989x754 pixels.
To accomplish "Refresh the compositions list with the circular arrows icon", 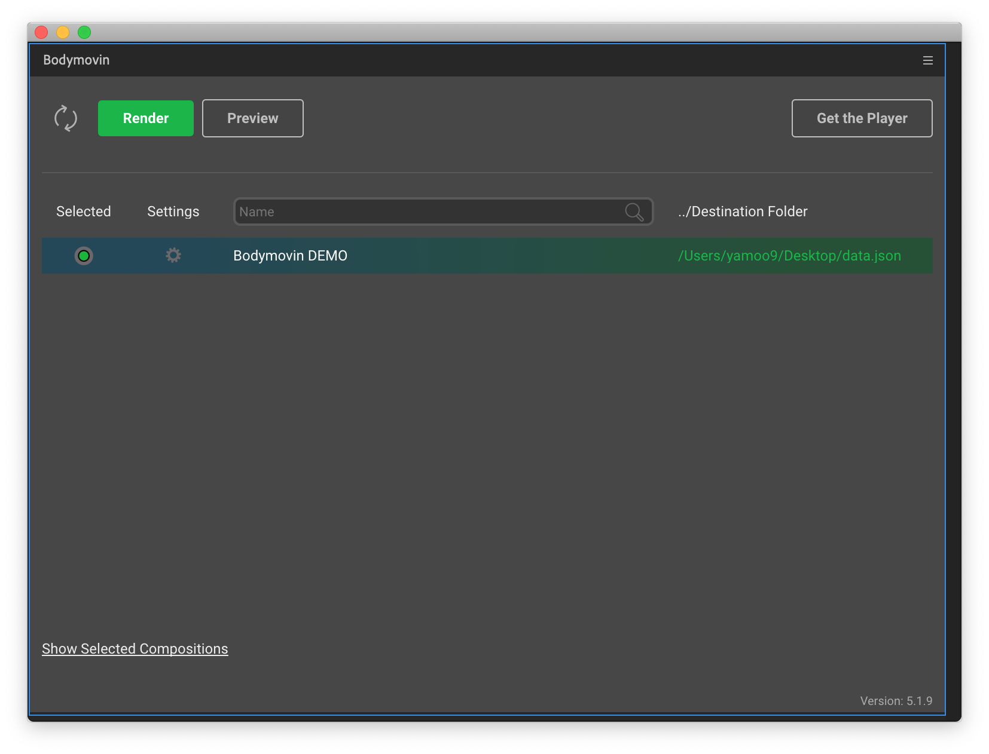I will pos(66,118).
